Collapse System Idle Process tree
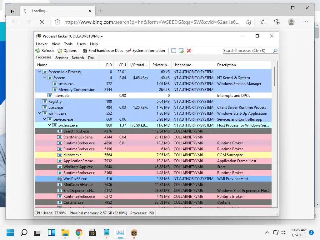320x240 pixels. [x=40, y=72]
